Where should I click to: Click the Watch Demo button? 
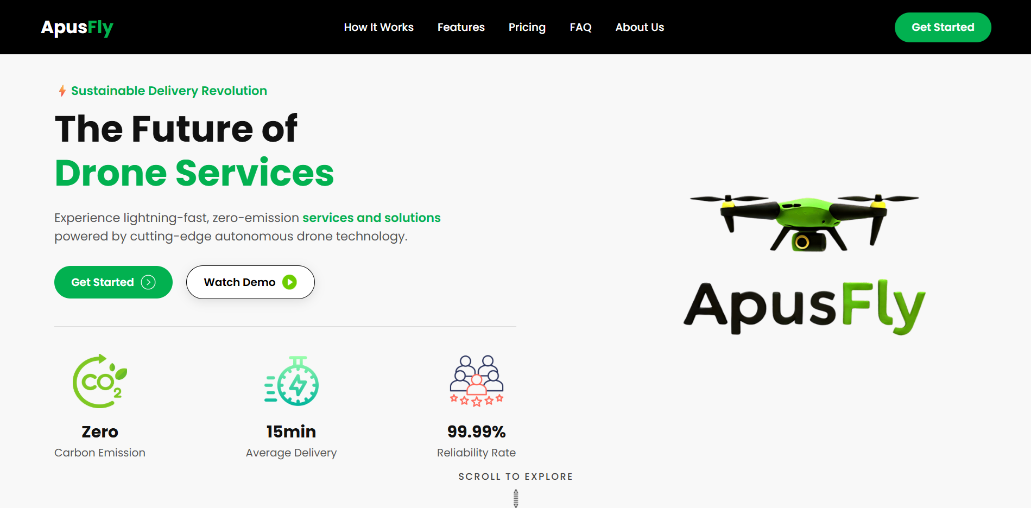coord(250,282)
